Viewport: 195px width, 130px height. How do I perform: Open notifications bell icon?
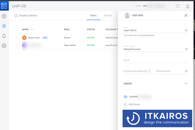4,36
